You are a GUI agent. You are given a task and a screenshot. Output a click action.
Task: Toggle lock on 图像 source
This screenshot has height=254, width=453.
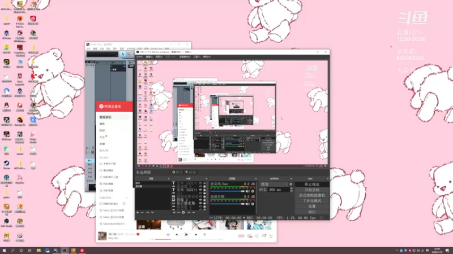[204, 200]
